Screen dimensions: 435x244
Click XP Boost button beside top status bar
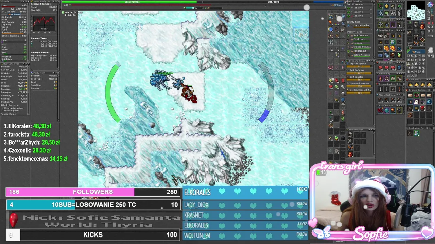(x=337, y=5)
